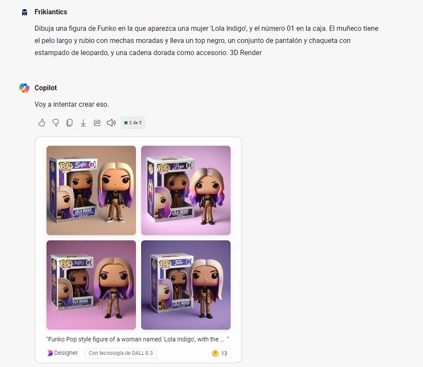Open the Designer link
This screenshot has width=423, height=367.
click(x=62, y=353)
